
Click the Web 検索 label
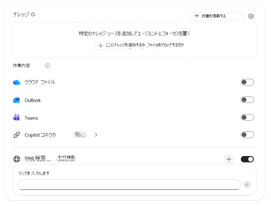coord(35,158)
